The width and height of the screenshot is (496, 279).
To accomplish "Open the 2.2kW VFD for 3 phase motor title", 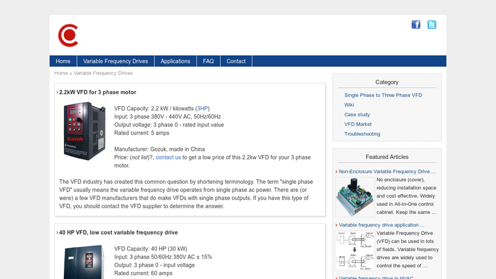I will click(x=97, y=92).
